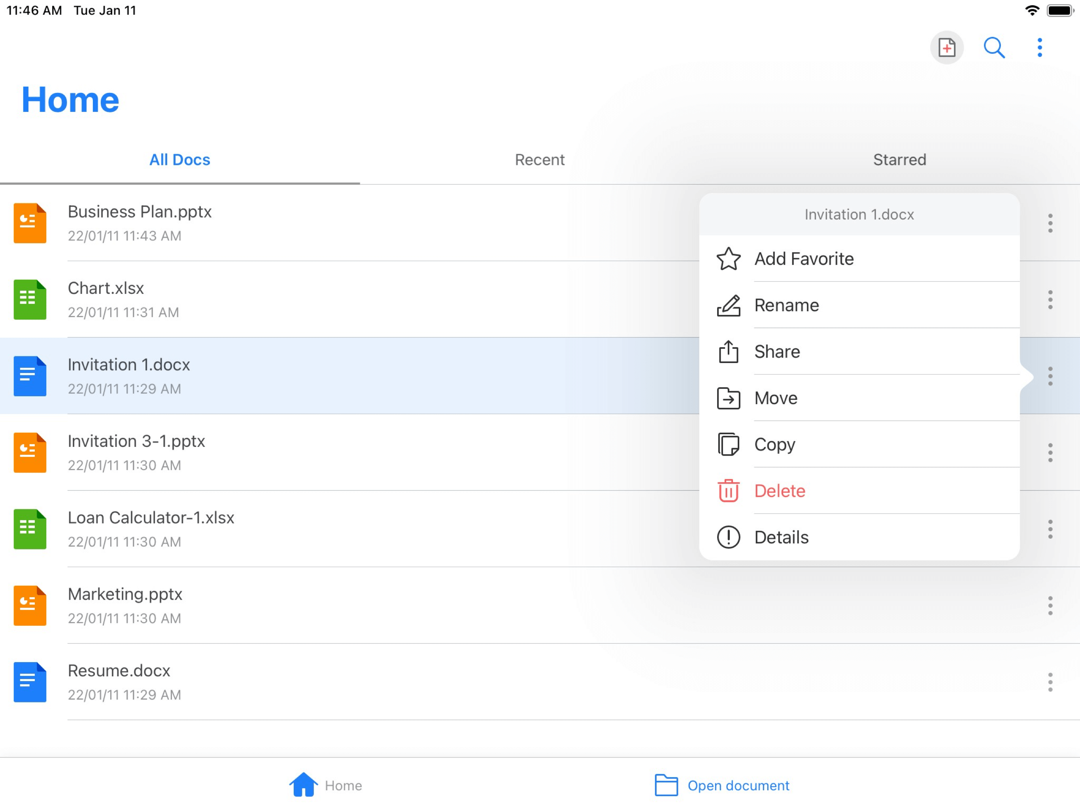Open the Chart.xlsx file
Viewport: 1080px width, 810px height.
106,299
